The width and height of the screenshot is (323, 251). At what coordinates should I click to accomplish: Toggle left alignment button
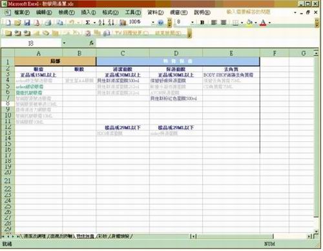point(214,23)
